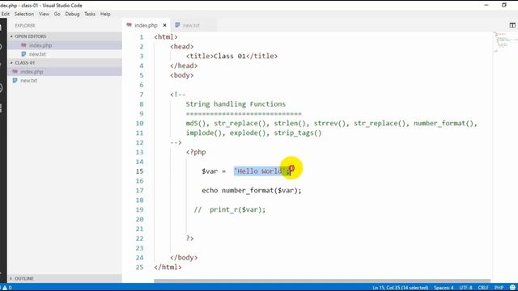Click line number 25 in the gutter
This screenshot has height=291, width=518.
point(140,268)
